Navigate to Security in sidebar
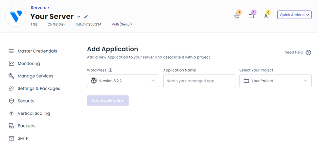This screenshot has width=318, height=147. click(x=26, y=101)
